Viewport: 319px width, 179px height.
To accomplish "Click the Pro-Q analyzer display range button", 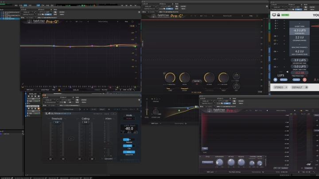I will pyautogui.click(x=132, y=26).
